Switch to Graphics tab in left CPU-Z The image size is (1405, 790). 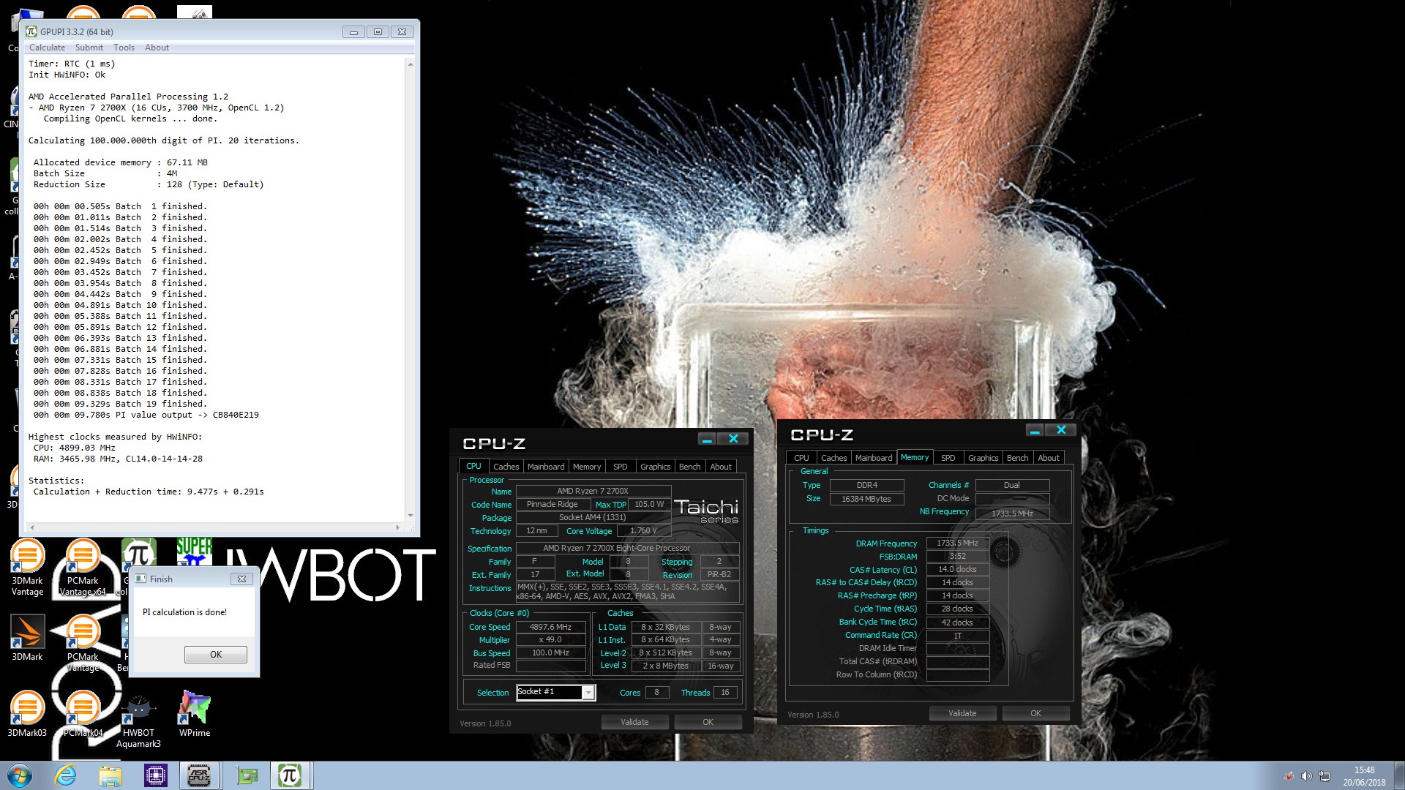pos(655,467)
